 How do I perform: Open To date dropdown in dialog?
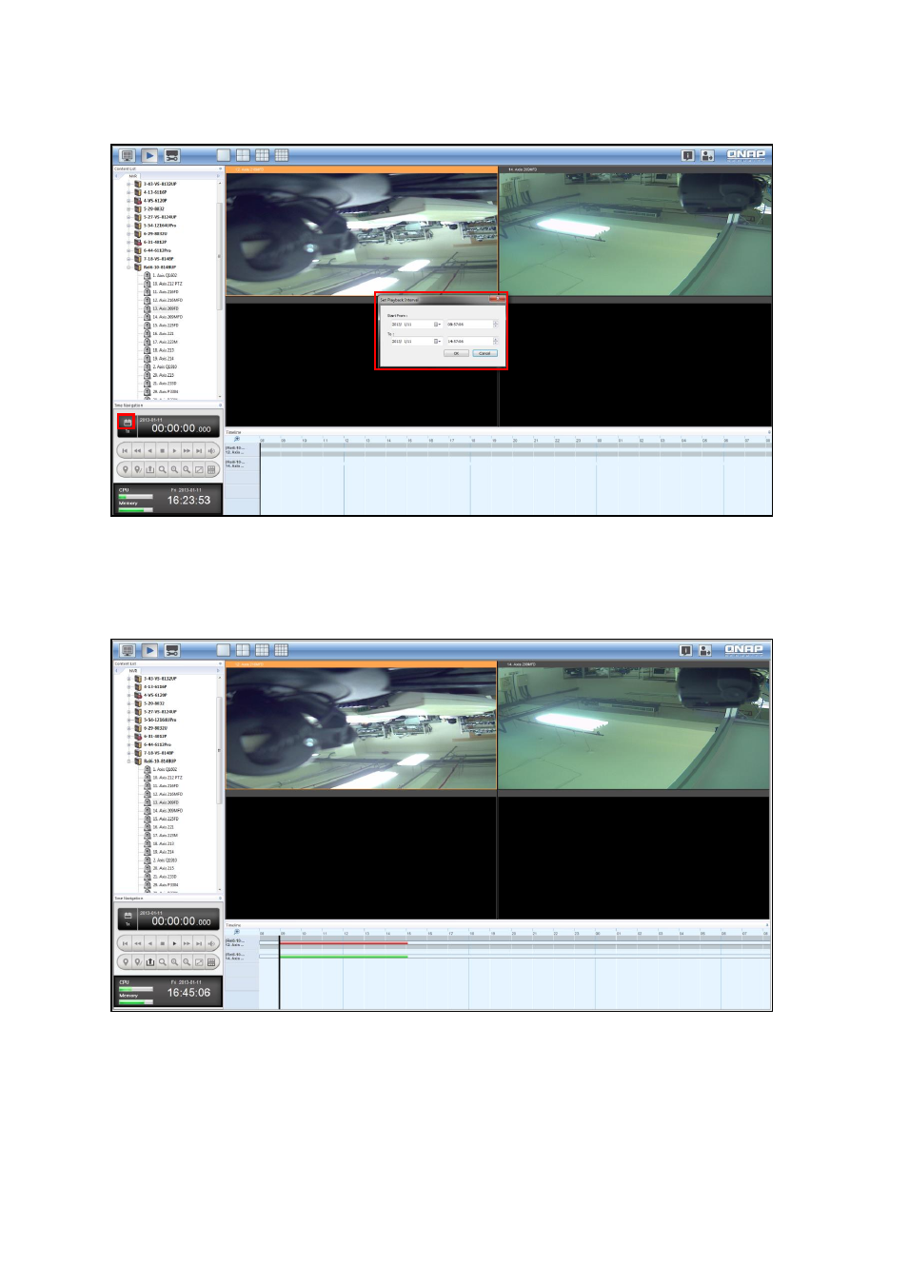tap(437, 341)
